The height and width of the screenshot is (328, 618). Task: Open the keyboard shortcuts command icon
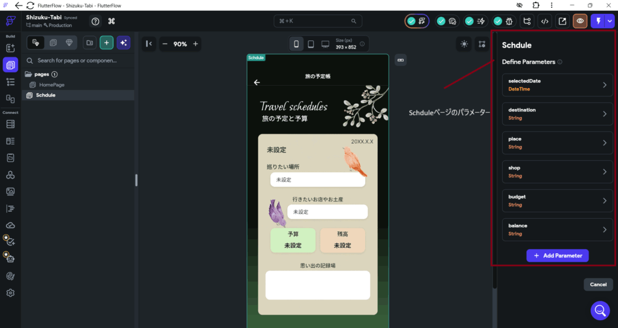[112, 21]
